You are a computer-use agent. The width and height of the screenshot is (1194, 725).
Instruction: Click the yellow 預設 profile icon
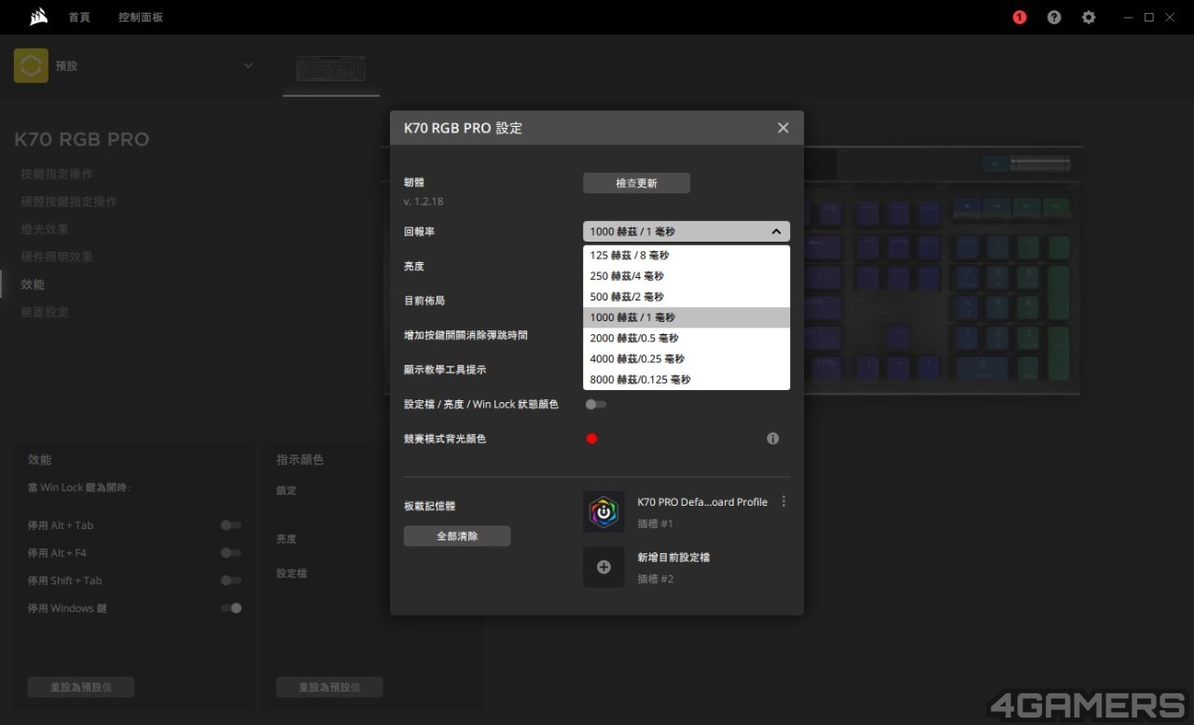(x=31, y=66)
